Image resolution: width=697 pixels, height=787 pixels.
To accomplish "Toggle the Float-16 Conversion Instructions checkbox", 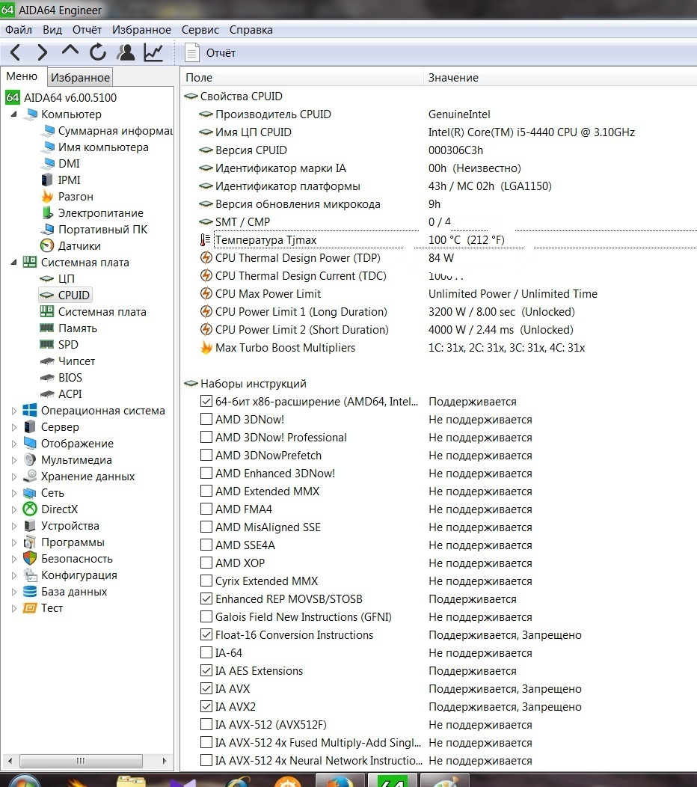I will point(206,634).
